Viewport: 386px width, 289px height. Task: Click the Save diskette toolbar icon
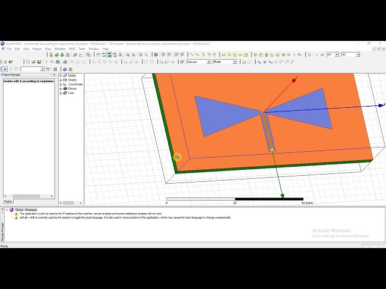coord(39,62)
